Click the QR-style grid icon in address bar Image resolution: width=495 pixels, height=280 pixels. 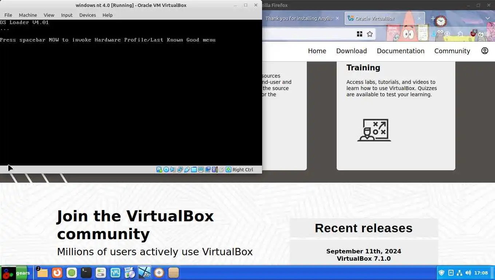pyautogui.click(x=360, y=34)
